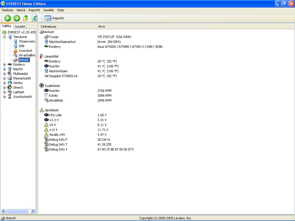This screenshot has height=221, width=295.
Task: Refresh the page with the refresh icon
Action: coord(35,18)
